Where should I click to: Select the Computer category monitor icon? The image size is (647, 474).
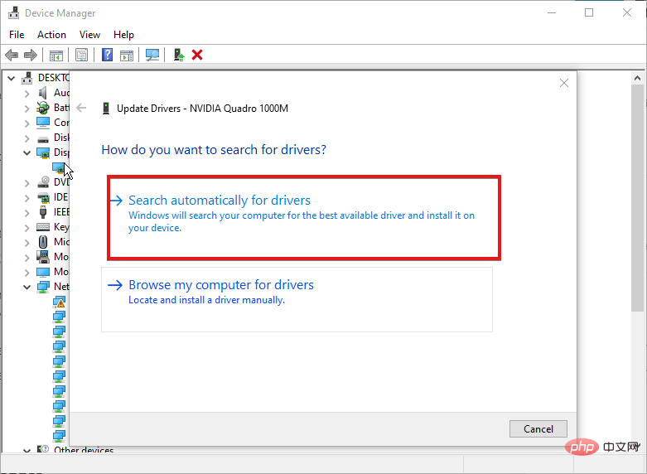(x=43, y=123)
